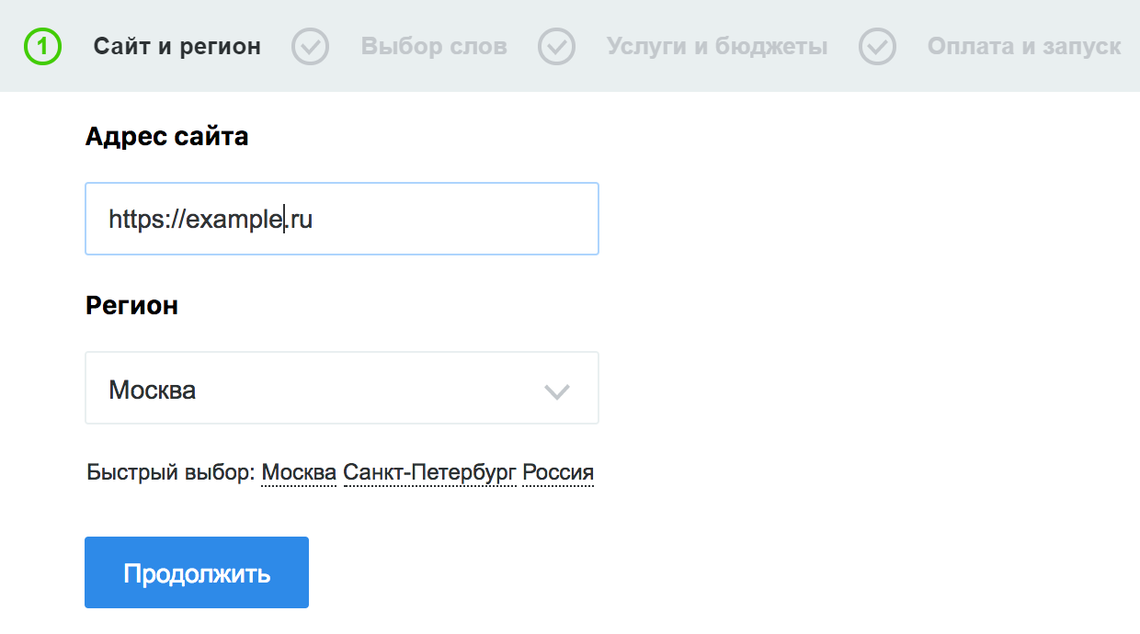Viewport: 1140px width, 634px height.
Task: Select the Сайт и регион step
Action: coord(177,47)
